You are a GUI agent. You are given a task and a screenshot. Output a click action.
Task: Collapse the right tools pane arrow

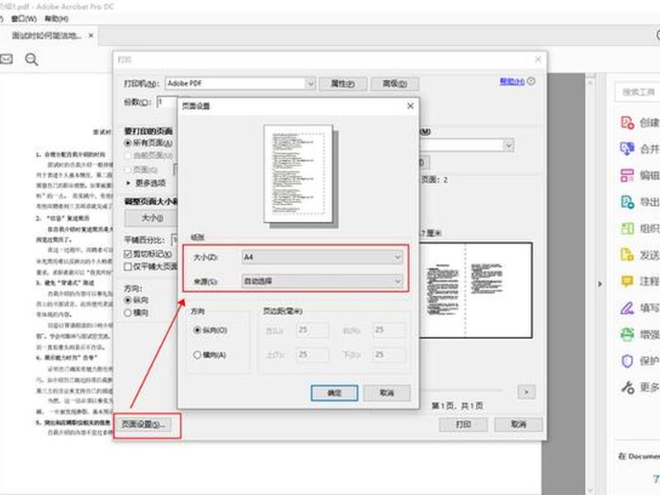(x=600, y=284)
